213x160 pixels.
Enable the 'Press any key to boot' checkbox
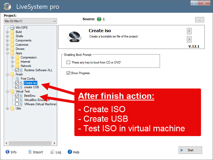68,62
